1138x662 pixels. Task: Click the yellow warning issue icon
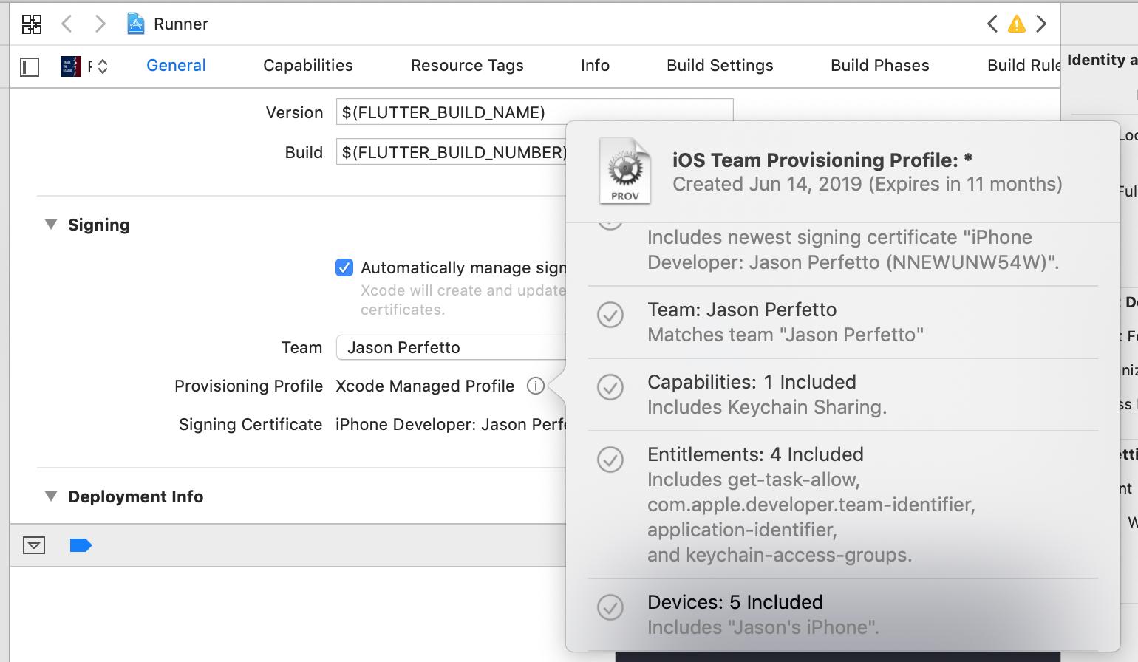click(1017, 24)
